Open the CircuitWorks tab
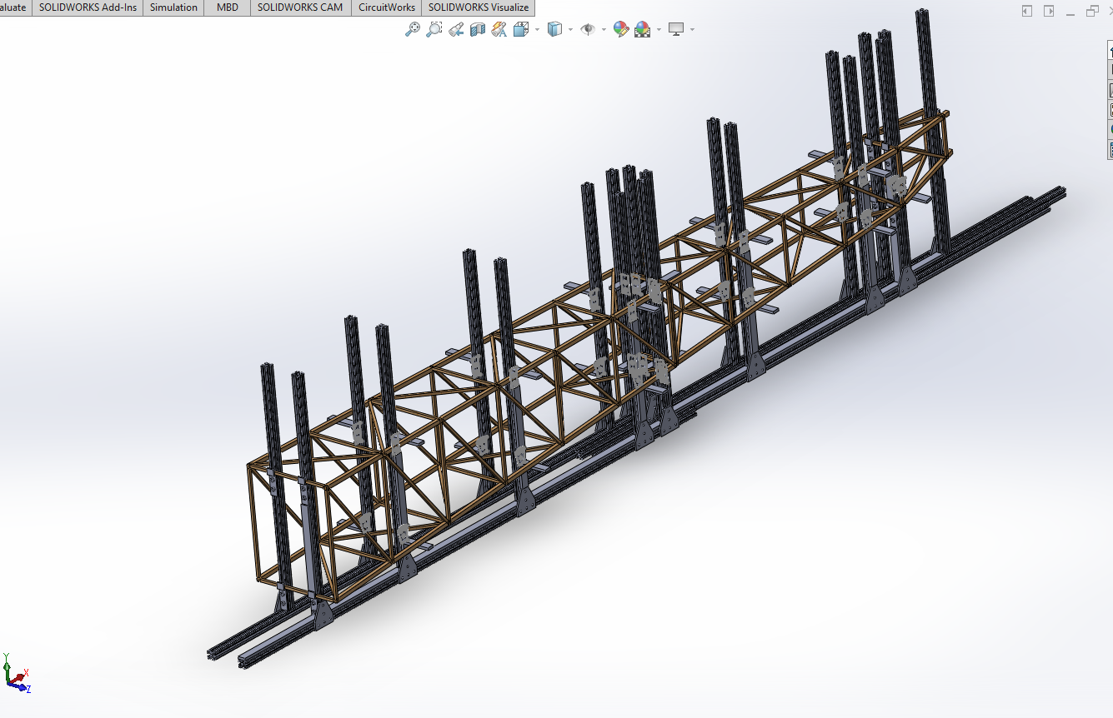Screen dimensions: 1113x718 tap(386, 7)
